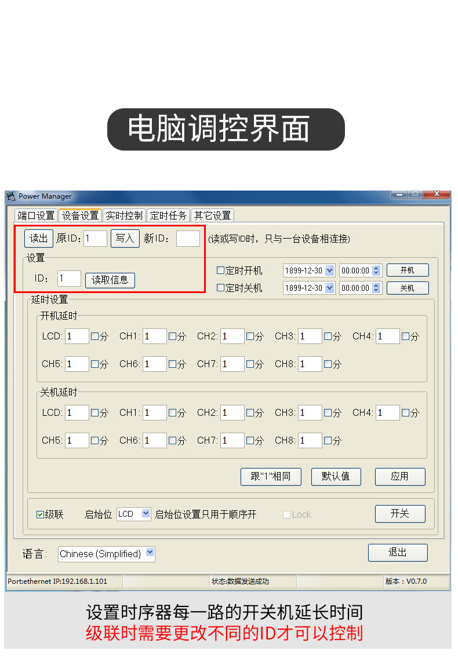458x662 pixels.
Task: Tick 分 checkbox for 关机延时 LCD
Action: (x=94, y=412)
